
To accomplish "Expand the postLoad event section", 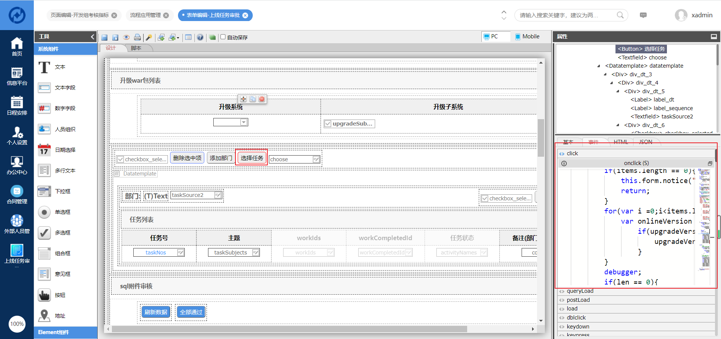I will pyautogui.click(x=562, y=300).
